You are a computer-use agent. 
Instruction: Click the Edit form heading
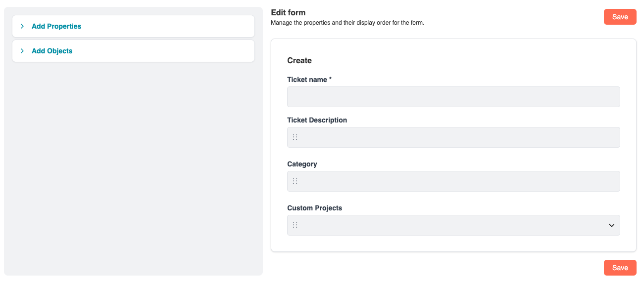coord(288,13)
